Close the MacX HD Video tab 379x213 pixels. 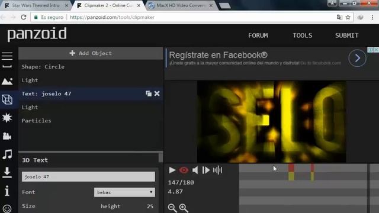pyautogui.click(x=211, y=5)
